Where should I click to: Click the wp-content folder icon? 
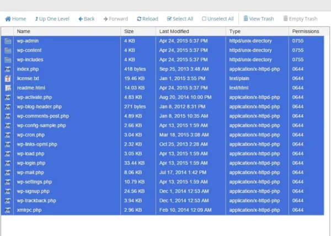(8, 50)
